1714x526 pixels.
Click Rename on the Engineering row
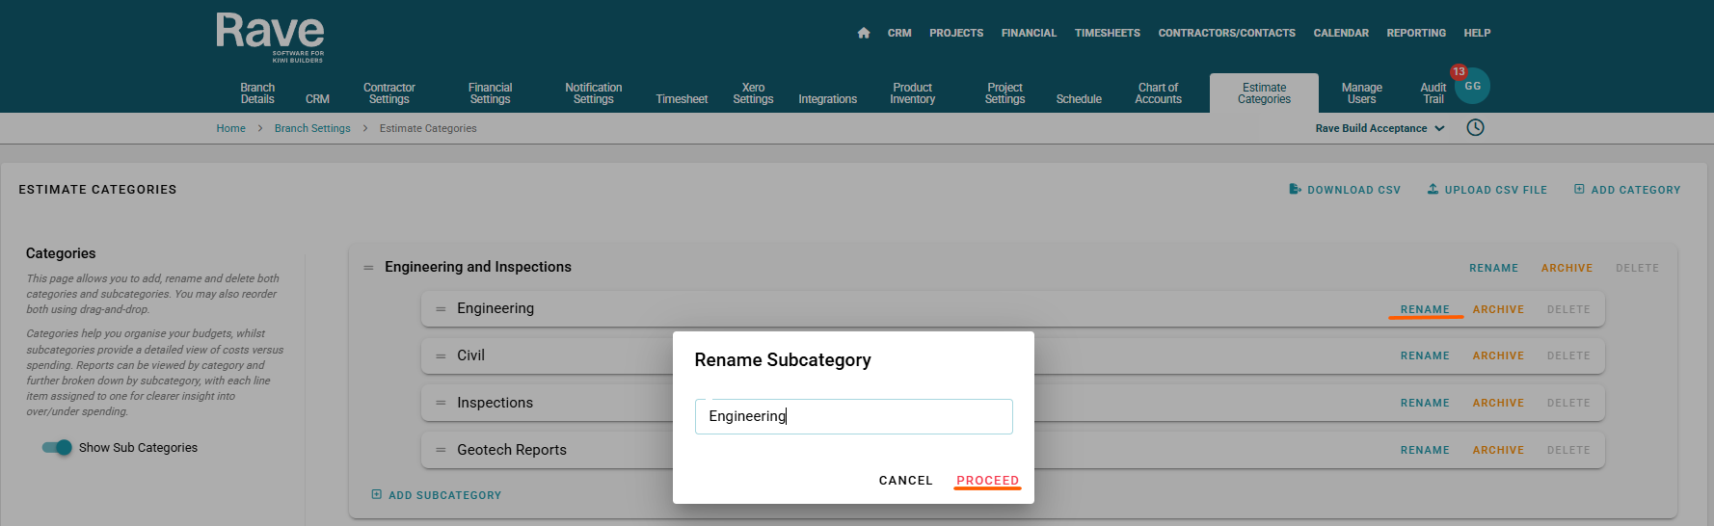1425,309
